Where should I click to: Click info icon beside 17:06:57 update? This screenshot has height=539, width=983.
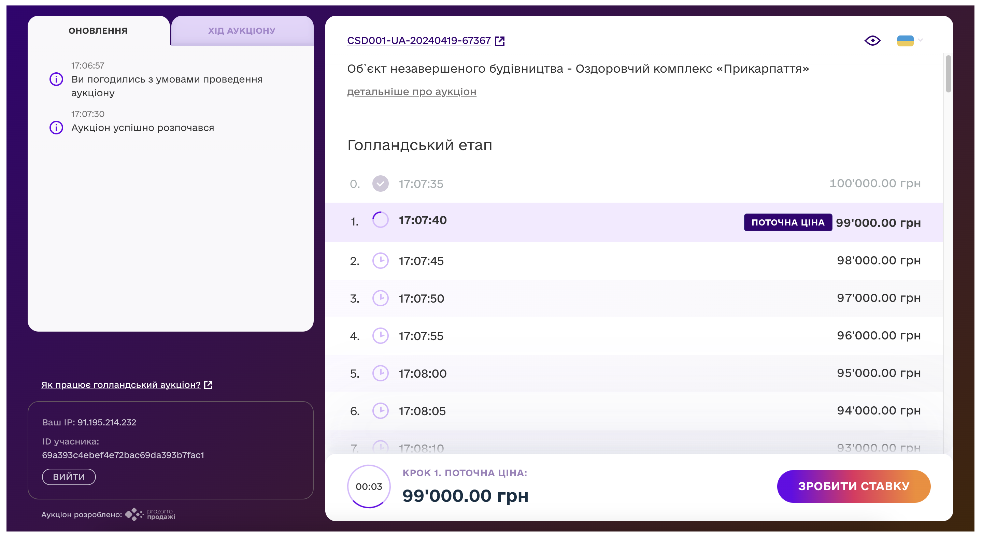coord(56,79)
